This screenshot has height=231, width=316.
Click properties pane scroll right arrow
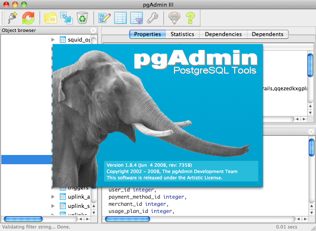[x=304, y=119]
